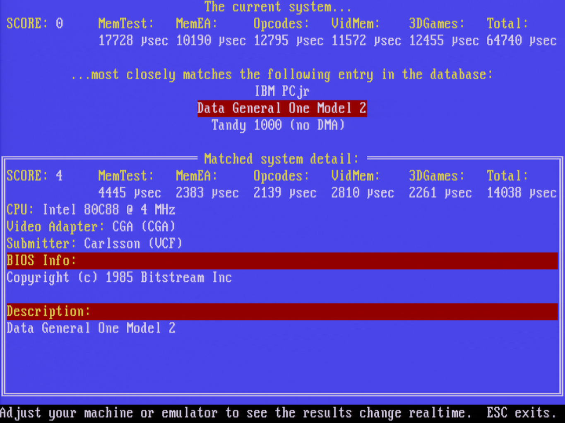565x423 pixels.
Task: Click the matched Opcodes value 2139 µsec
Action: 285,193
